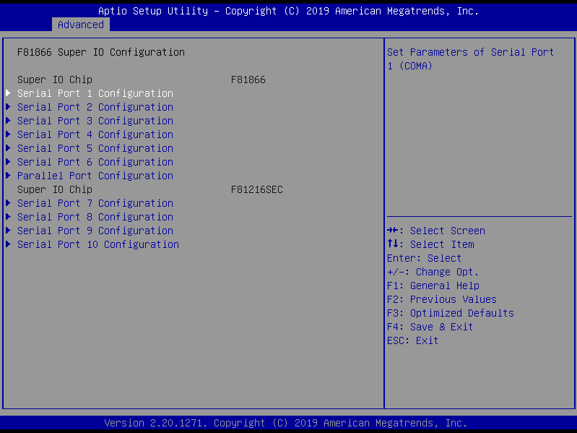Enter Serial Port 5 Configuration
577x433 pixels.
(x=95, y=148)
